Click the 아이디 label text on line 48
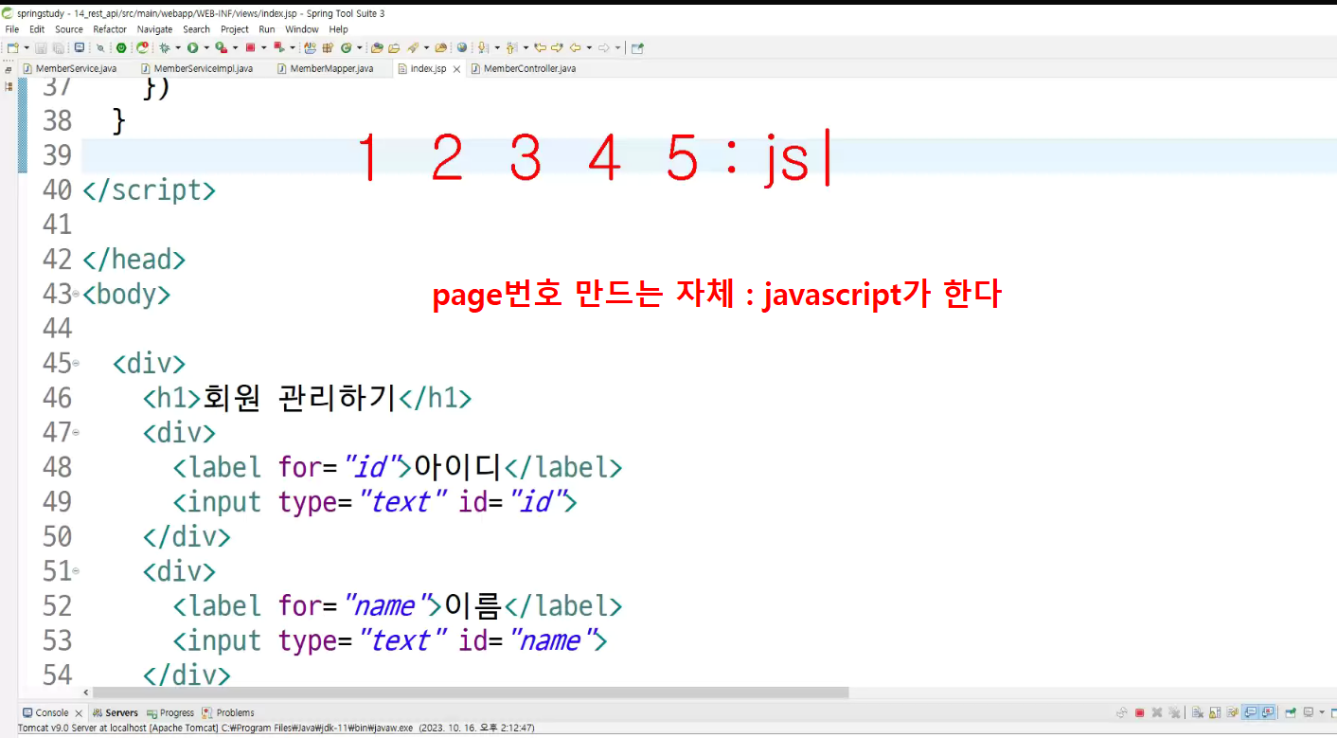The width and height of the screenshot is (1337, 738). [458, 467]
